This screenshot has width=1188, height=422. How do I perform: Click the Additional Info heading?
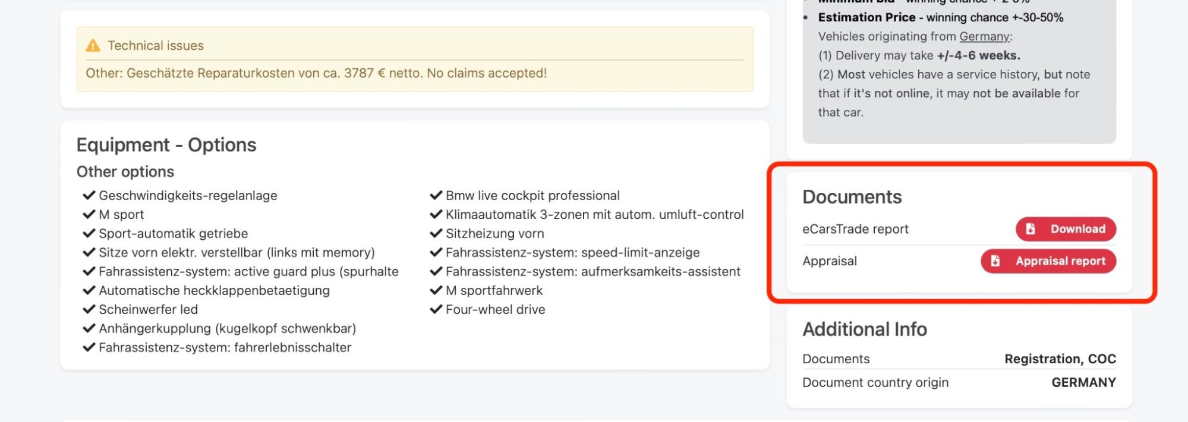[864, 329]
